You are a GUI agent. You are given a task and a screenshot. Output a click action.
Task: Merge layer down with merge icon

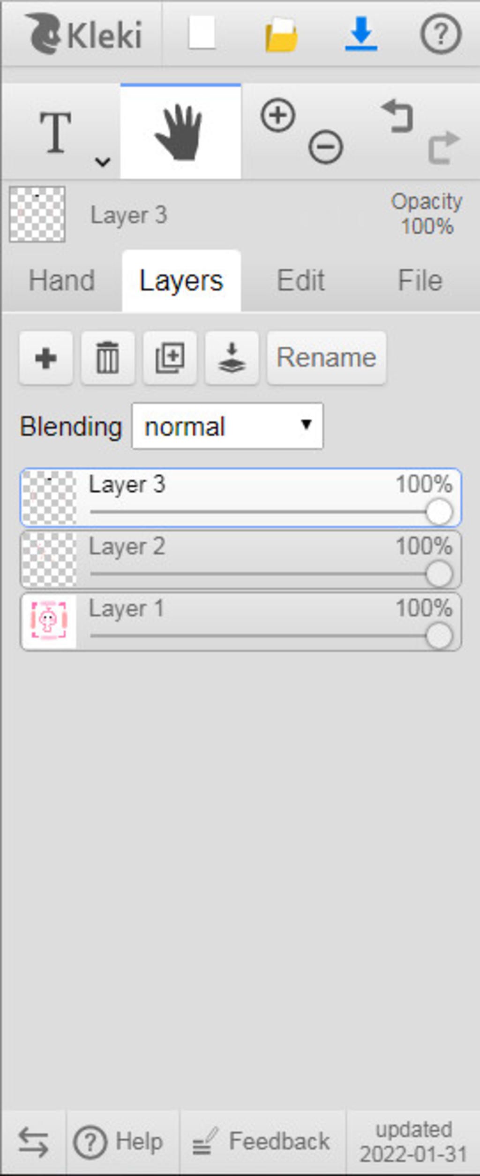coord(232,358)
